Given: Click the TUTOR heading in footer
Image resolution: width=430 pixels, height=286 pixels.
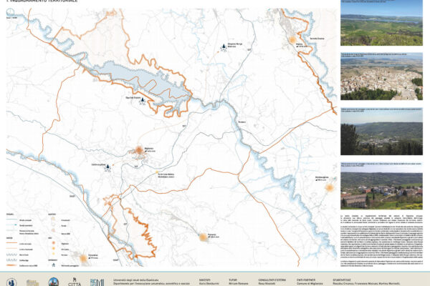Looking at the screenshot, I should tap(234, 280).
